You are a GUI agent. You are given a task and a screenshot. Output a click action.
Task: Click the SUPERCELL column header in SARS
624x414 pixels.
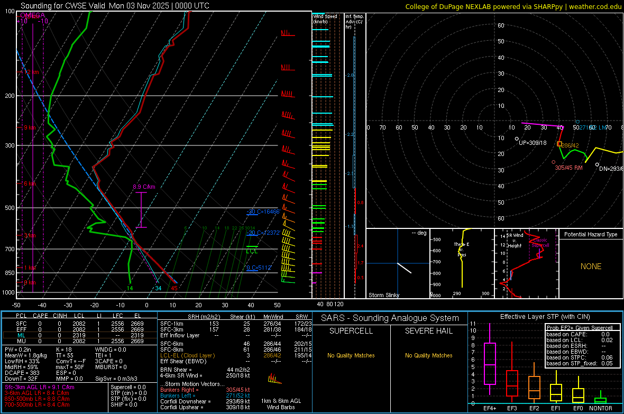tap(351, 331)
